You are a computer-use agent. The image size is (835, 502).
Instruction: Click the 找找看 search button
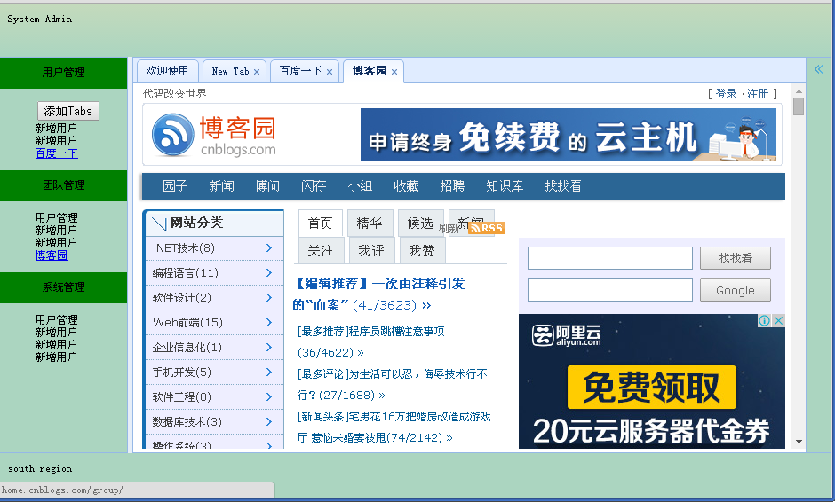point(735,258)
